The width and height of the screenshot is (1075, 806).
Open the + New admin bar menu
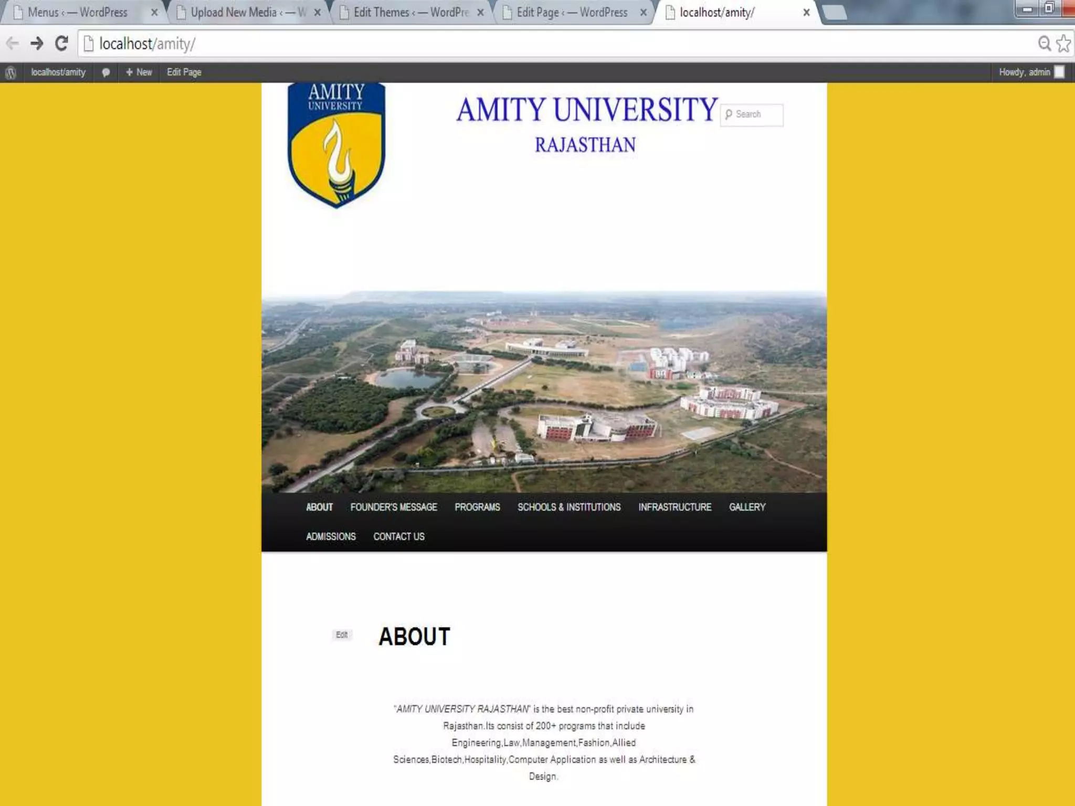pyautogui.click(x=139, y=72)
